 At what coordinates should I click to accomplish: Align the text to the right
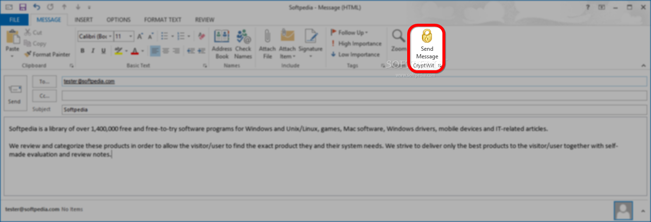[x=177, y=50]
